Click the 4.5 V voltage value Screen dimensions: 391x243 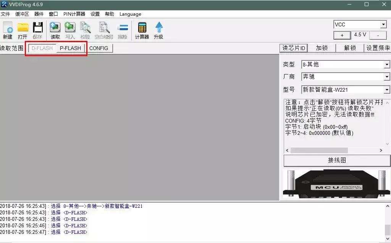tap(360, 35)
